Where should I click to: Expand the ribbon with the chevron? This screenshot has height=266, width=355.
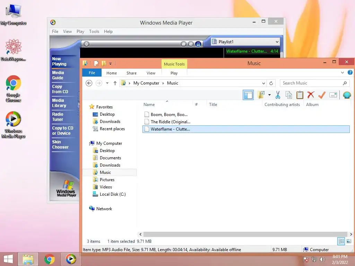pos(342,73)
